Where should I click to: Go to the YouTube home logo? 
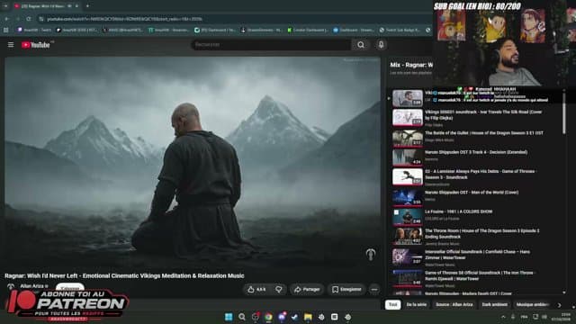(36, 45)
